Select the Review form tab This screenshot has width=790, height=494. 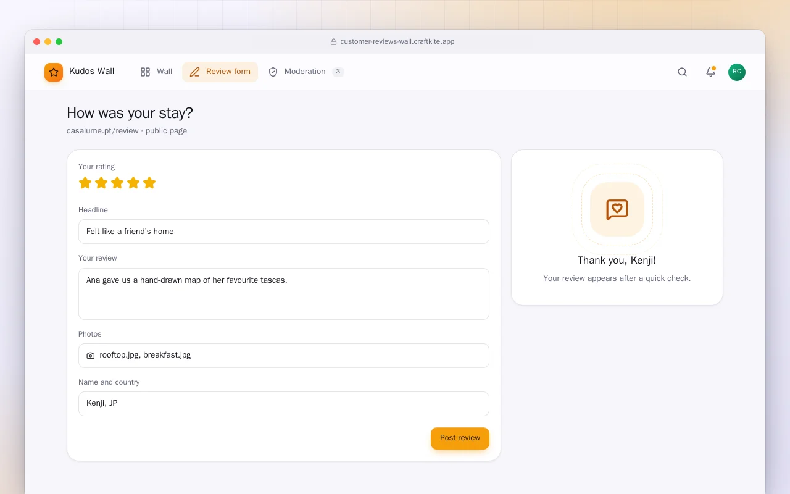click(220, 72)
